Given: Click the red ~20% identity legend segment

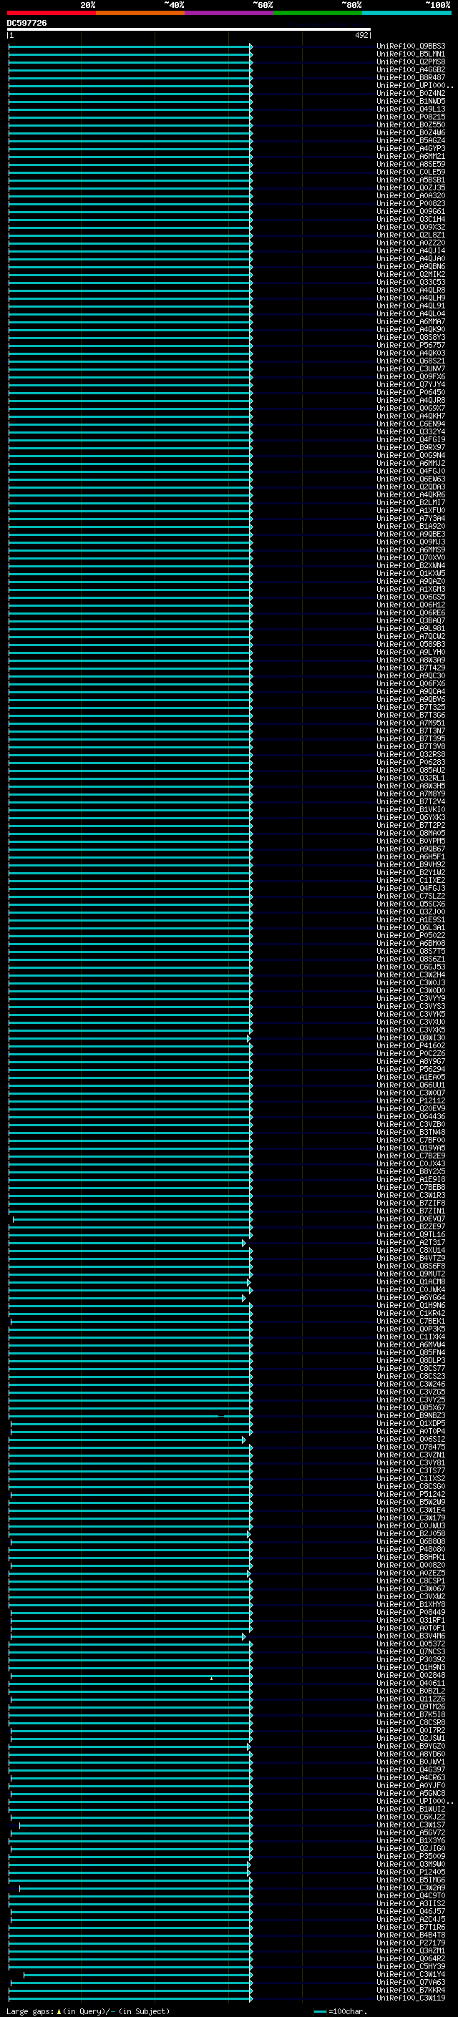Looking at the screenshot, I should (51, 13).
